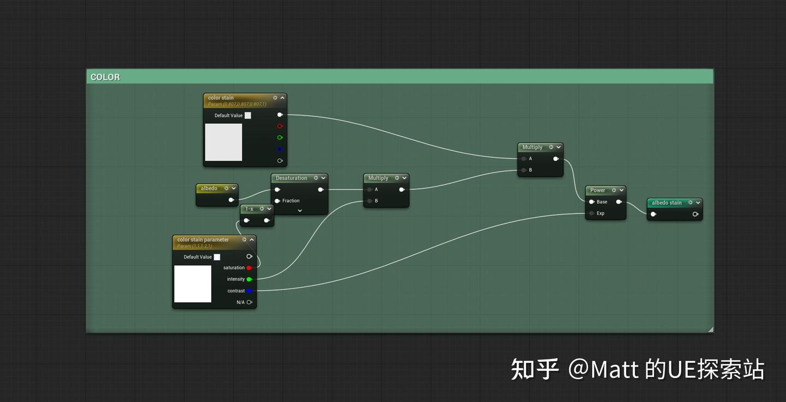This screenshot has width=786, height=402.
Task: Click the B input pin on the upper Multiply node
Action: (x=523, y=170)
